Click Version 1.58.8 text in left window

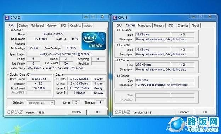pyautogui.click(x=35, y=113)
